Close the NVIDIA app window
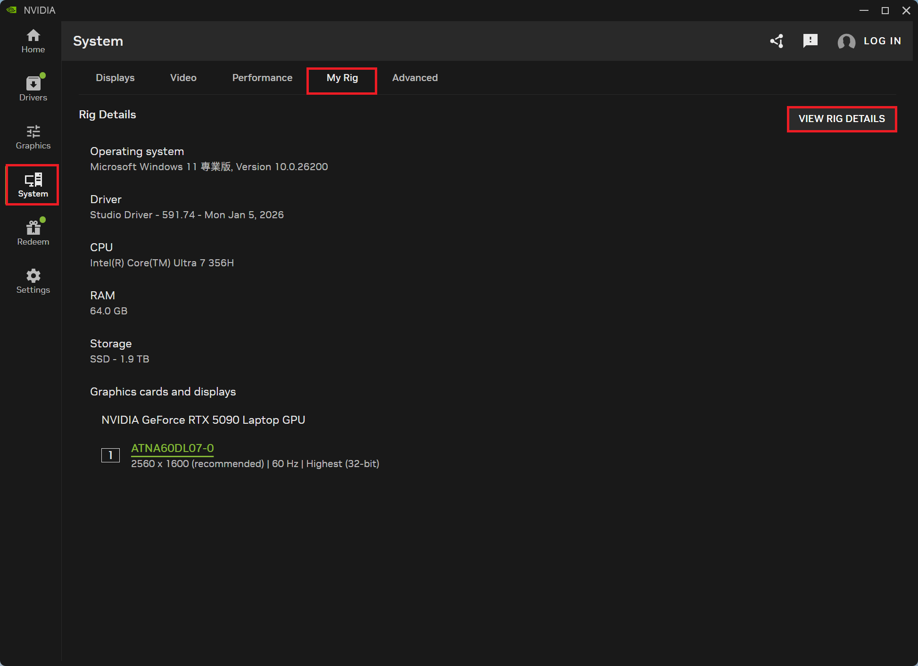Image resolution: width=918 pixels, height=666 pixels. [906, 10]
